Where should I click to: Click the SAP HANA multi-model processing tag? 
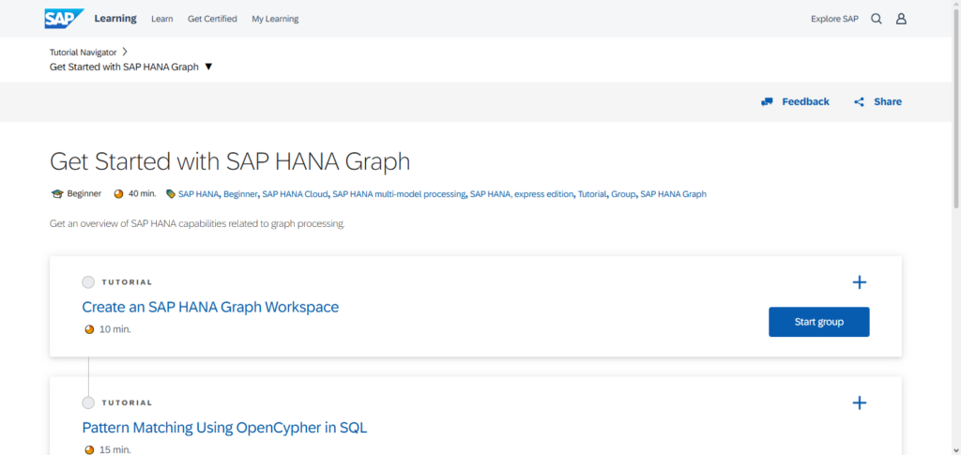pos(399,194)
